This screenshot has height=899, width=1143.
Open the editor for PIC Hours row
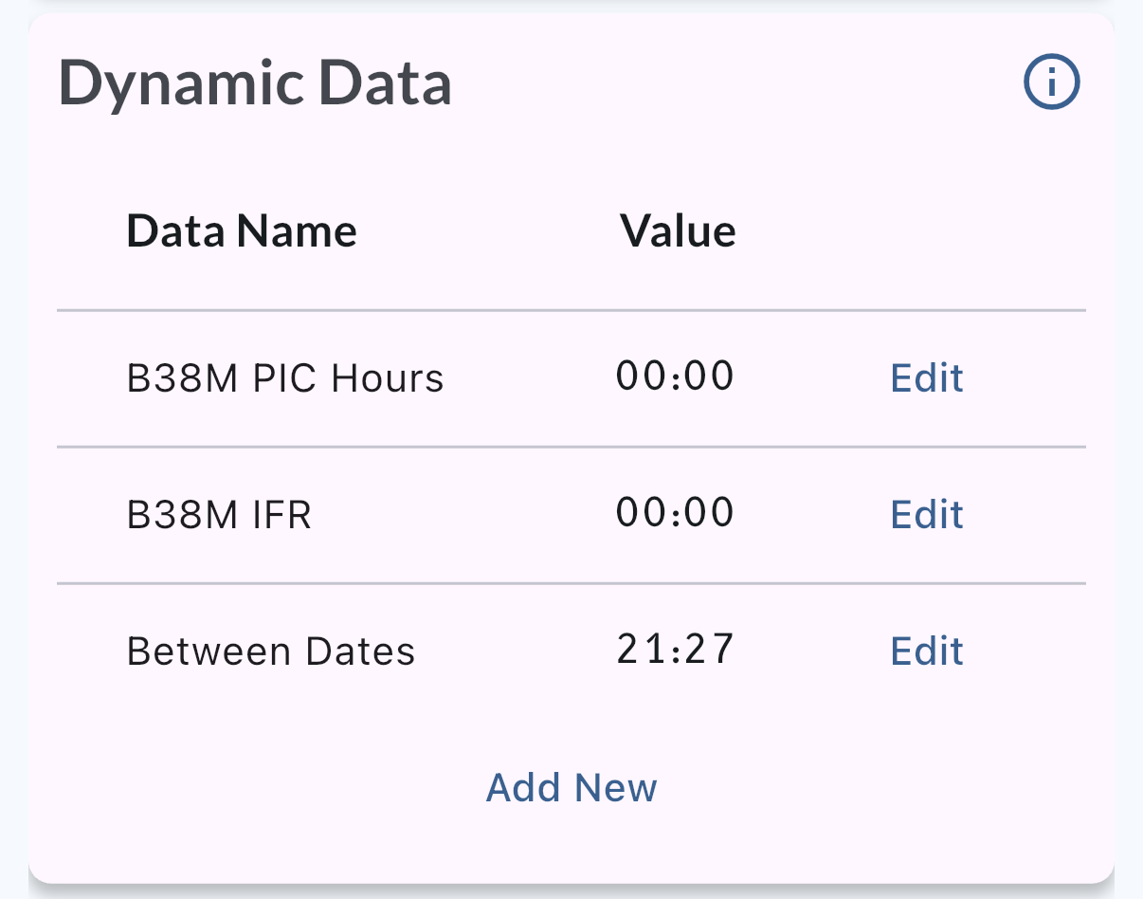click(926, 377)
